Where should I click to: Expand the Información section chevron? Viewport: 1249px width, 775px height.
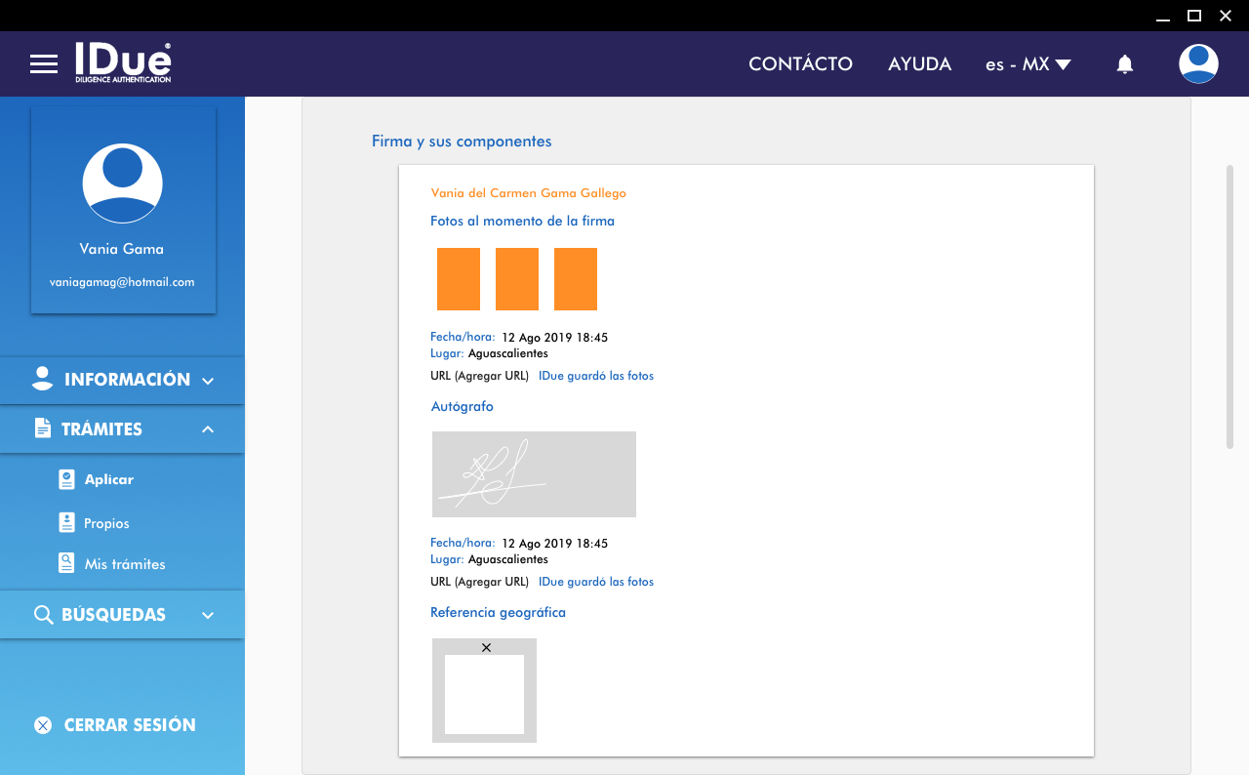point(208,381)
